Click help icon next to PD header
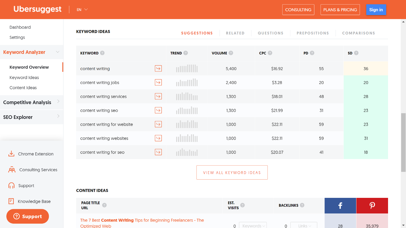The width and height of the screenshot is (406, 228). [312, 53]
